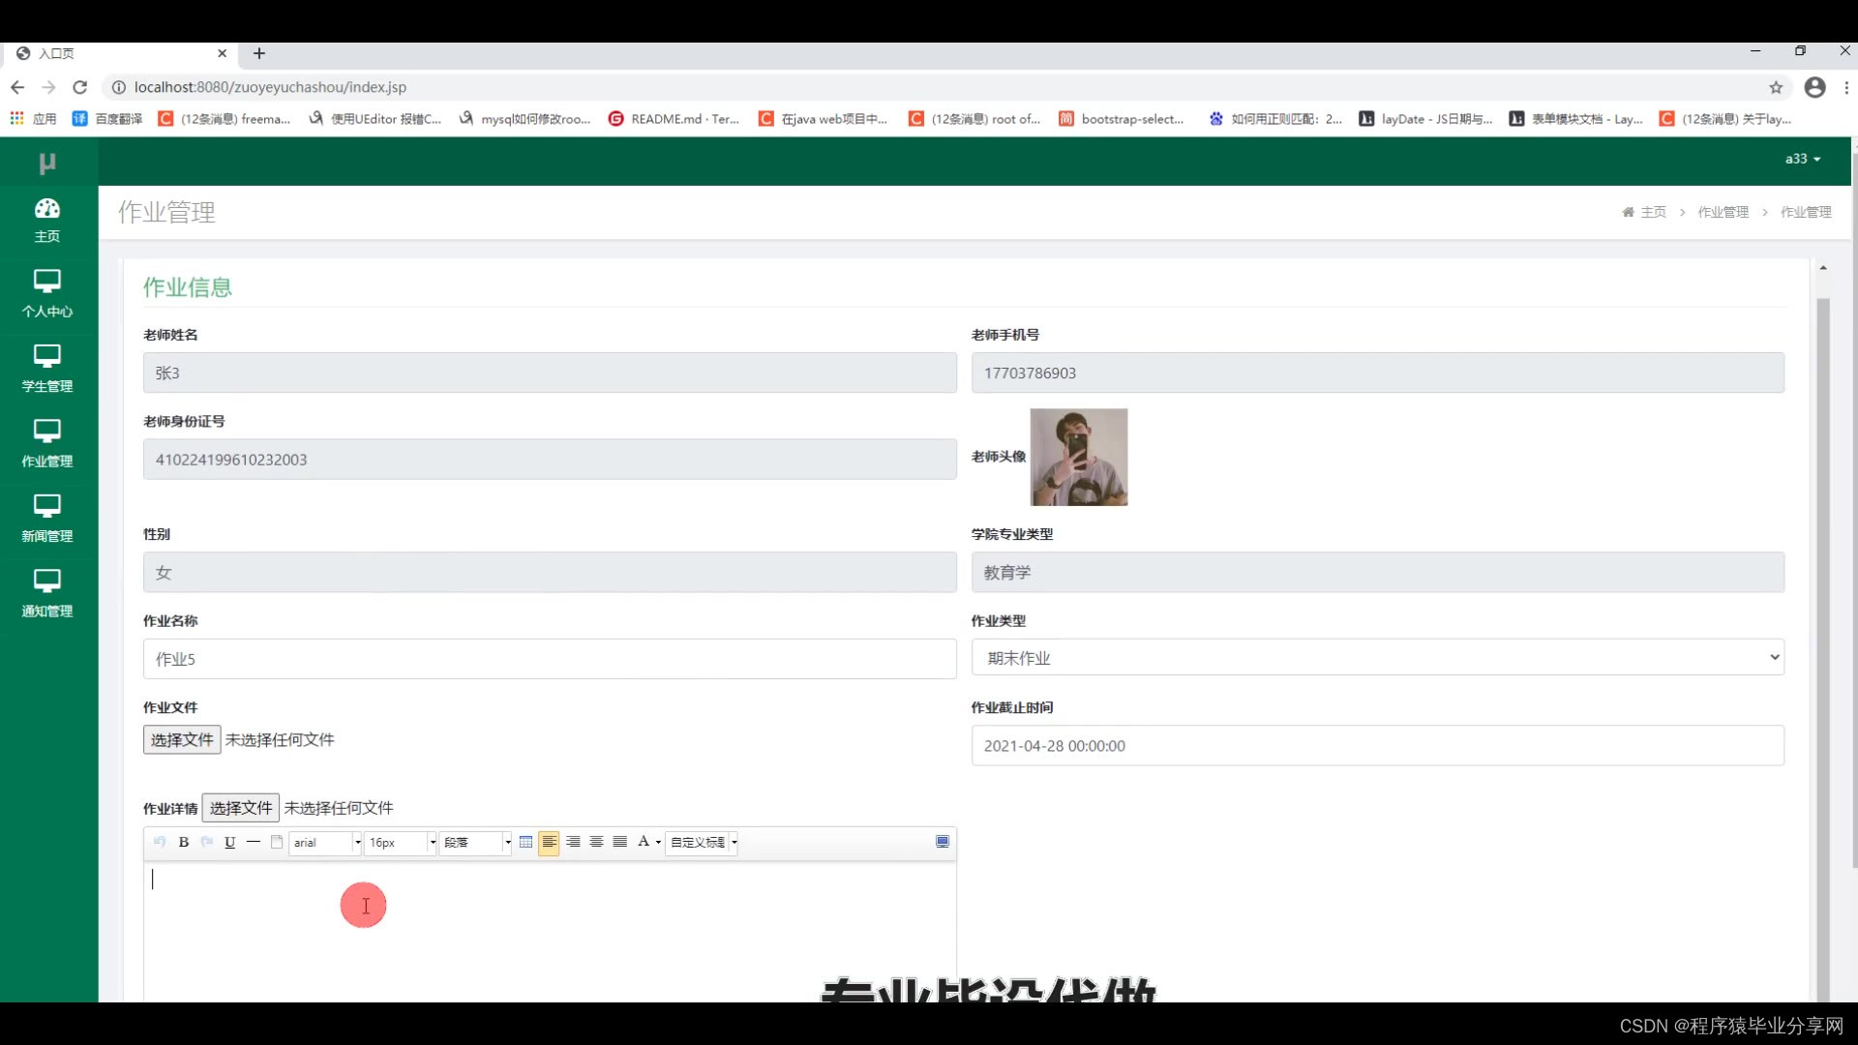Open 学生管理 in the sidebar
This screenshot has height=1045, width=1858.
point(47,368)
